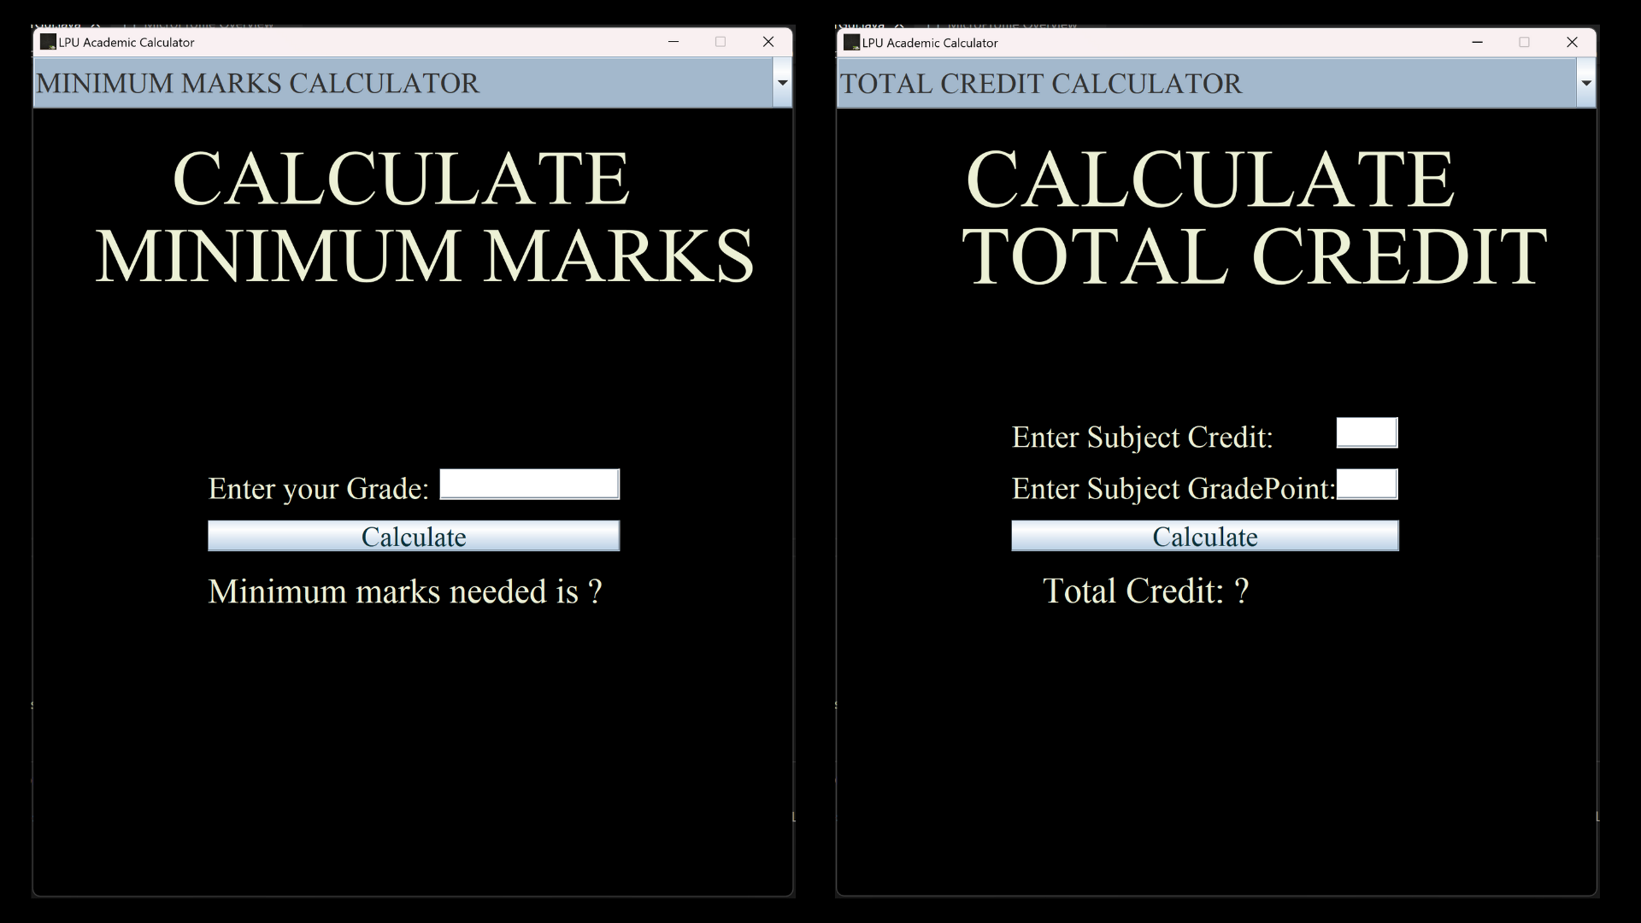Screen dimensions: 1641x923
Task: Click Calculate in the Minimum Marks window
Action: tap(414, 537)
